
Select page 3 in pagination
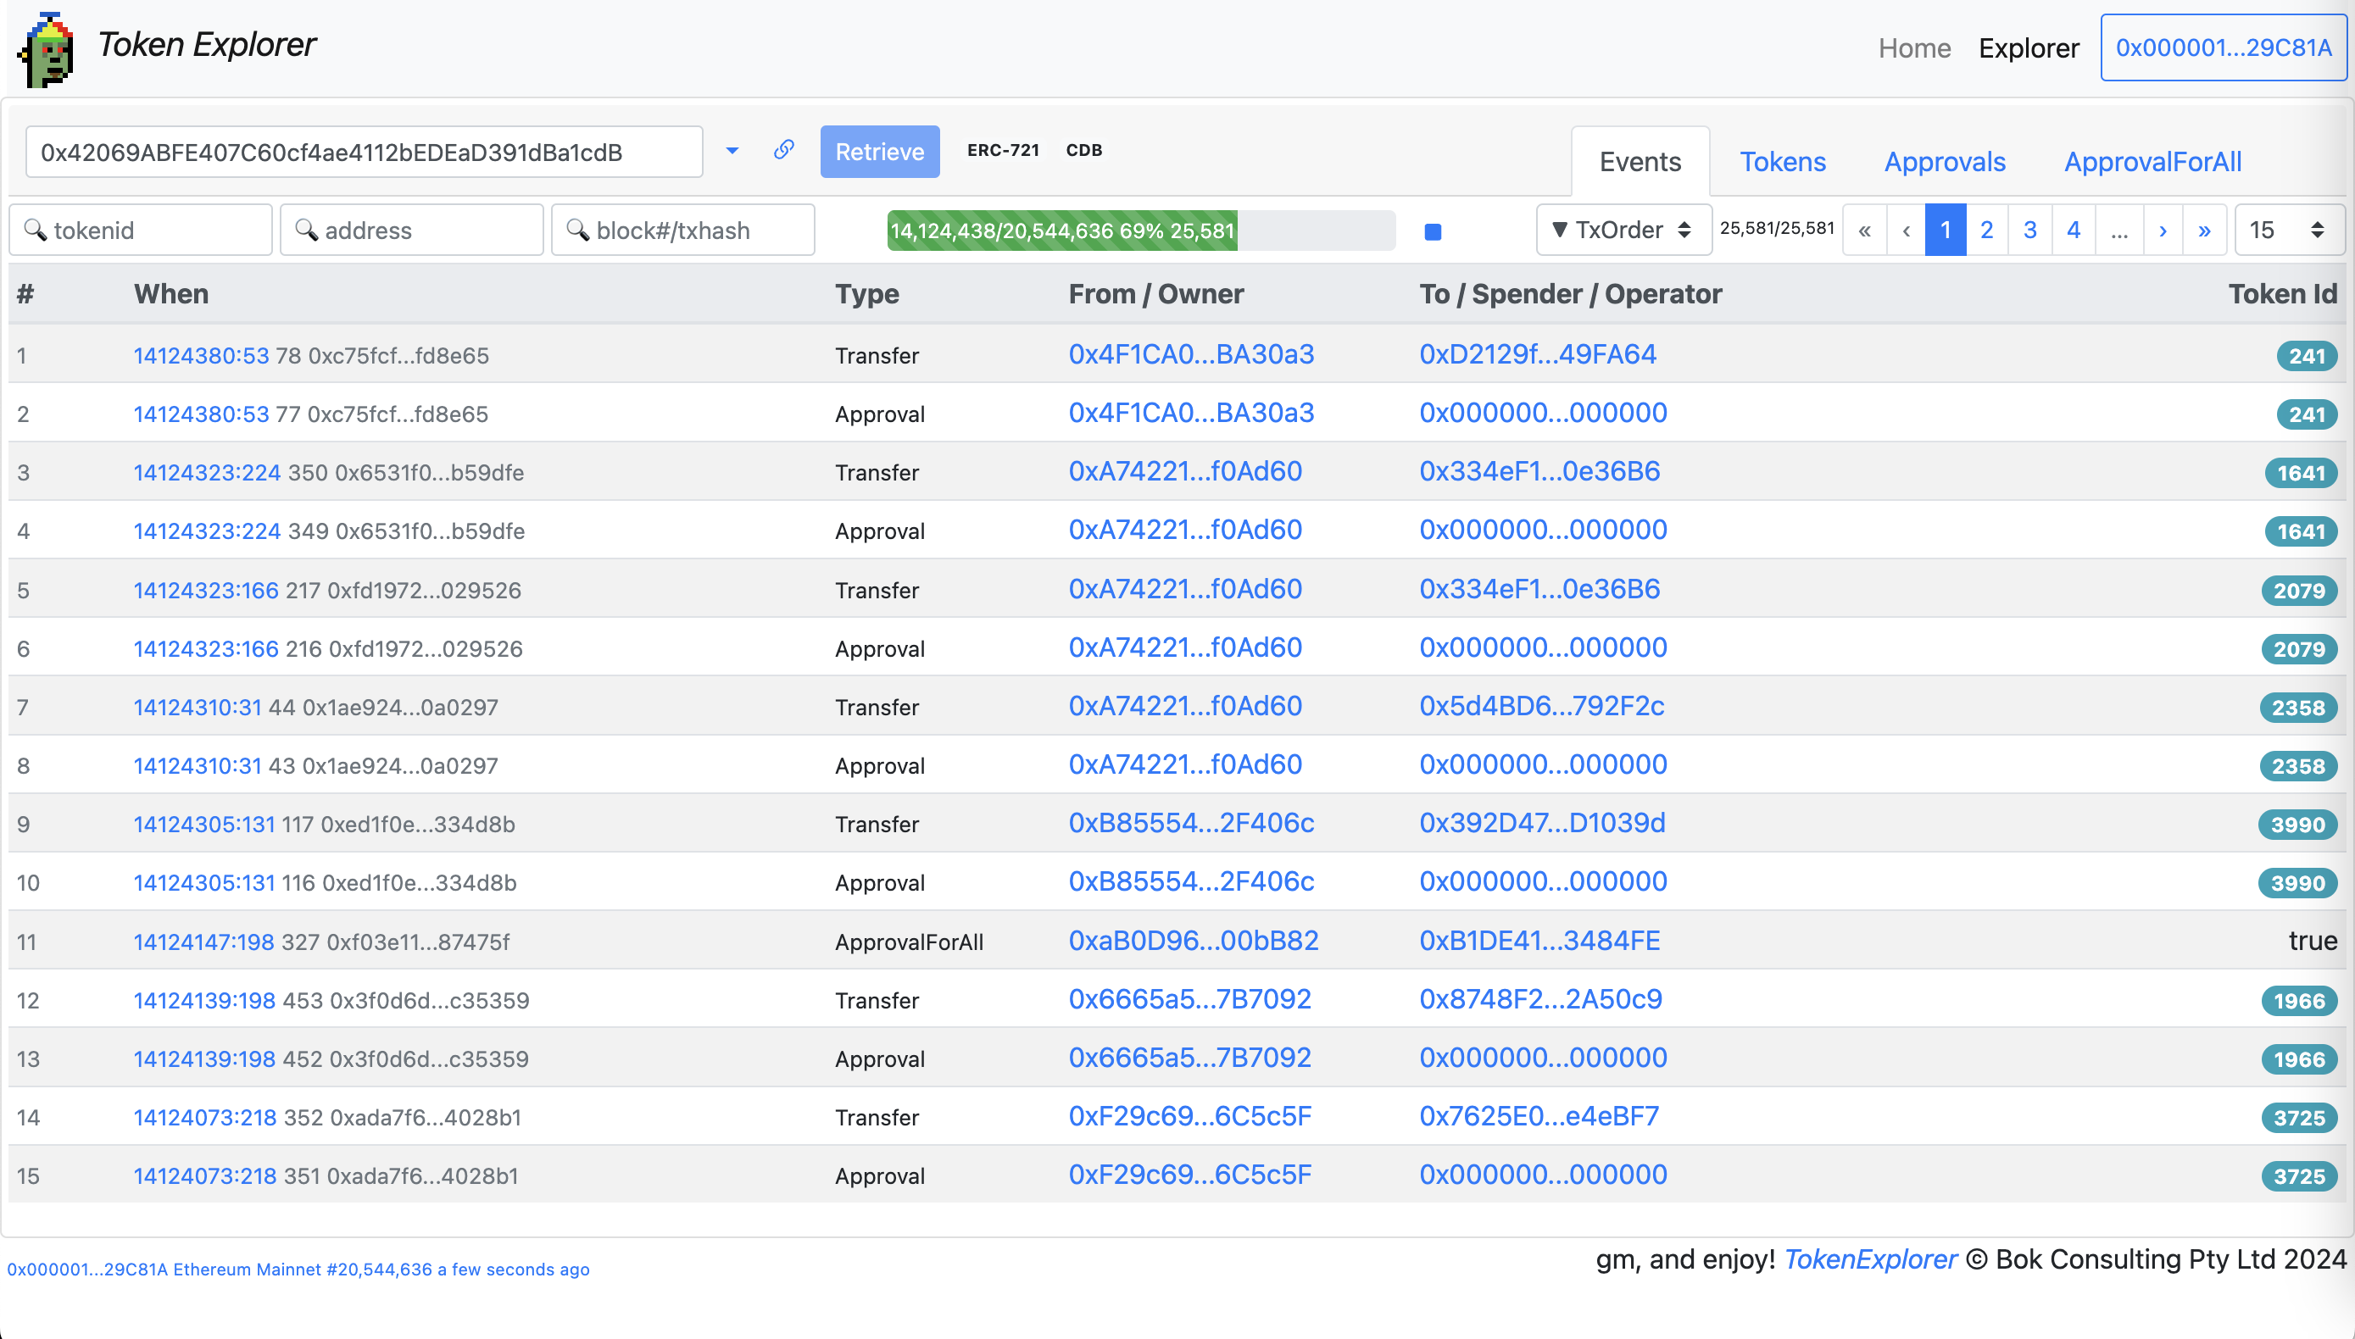(x=2029, y=230)
